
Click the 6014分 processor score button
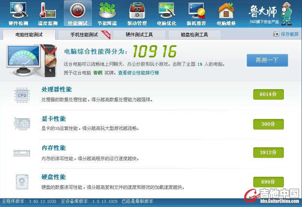pyautogui.click(x=268, y=94)
